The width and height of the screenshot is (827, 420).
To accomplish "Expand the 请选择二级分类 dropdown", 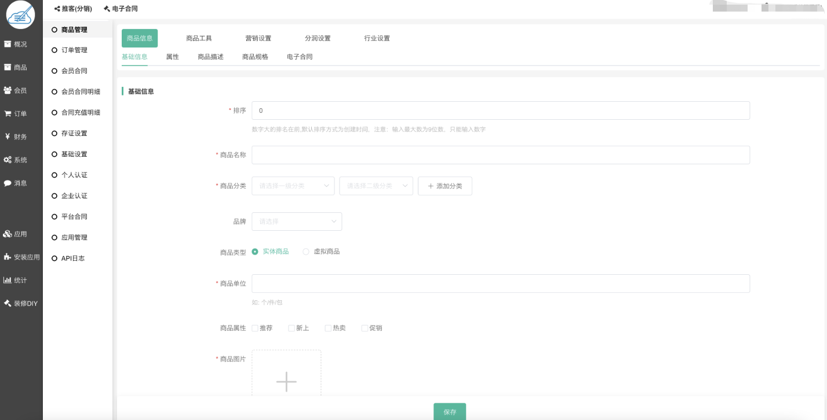I will click(376, 186).
